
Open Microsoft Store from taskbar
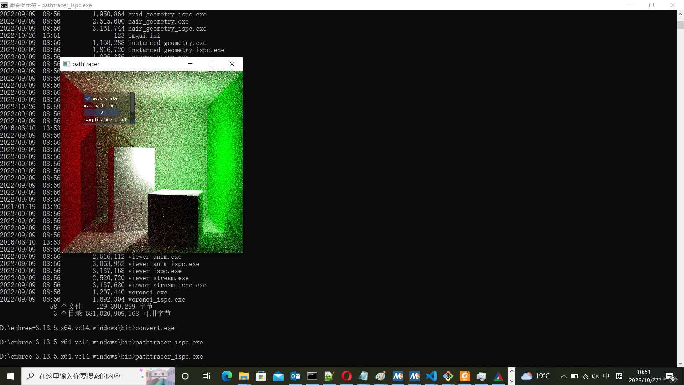point(261,376)
